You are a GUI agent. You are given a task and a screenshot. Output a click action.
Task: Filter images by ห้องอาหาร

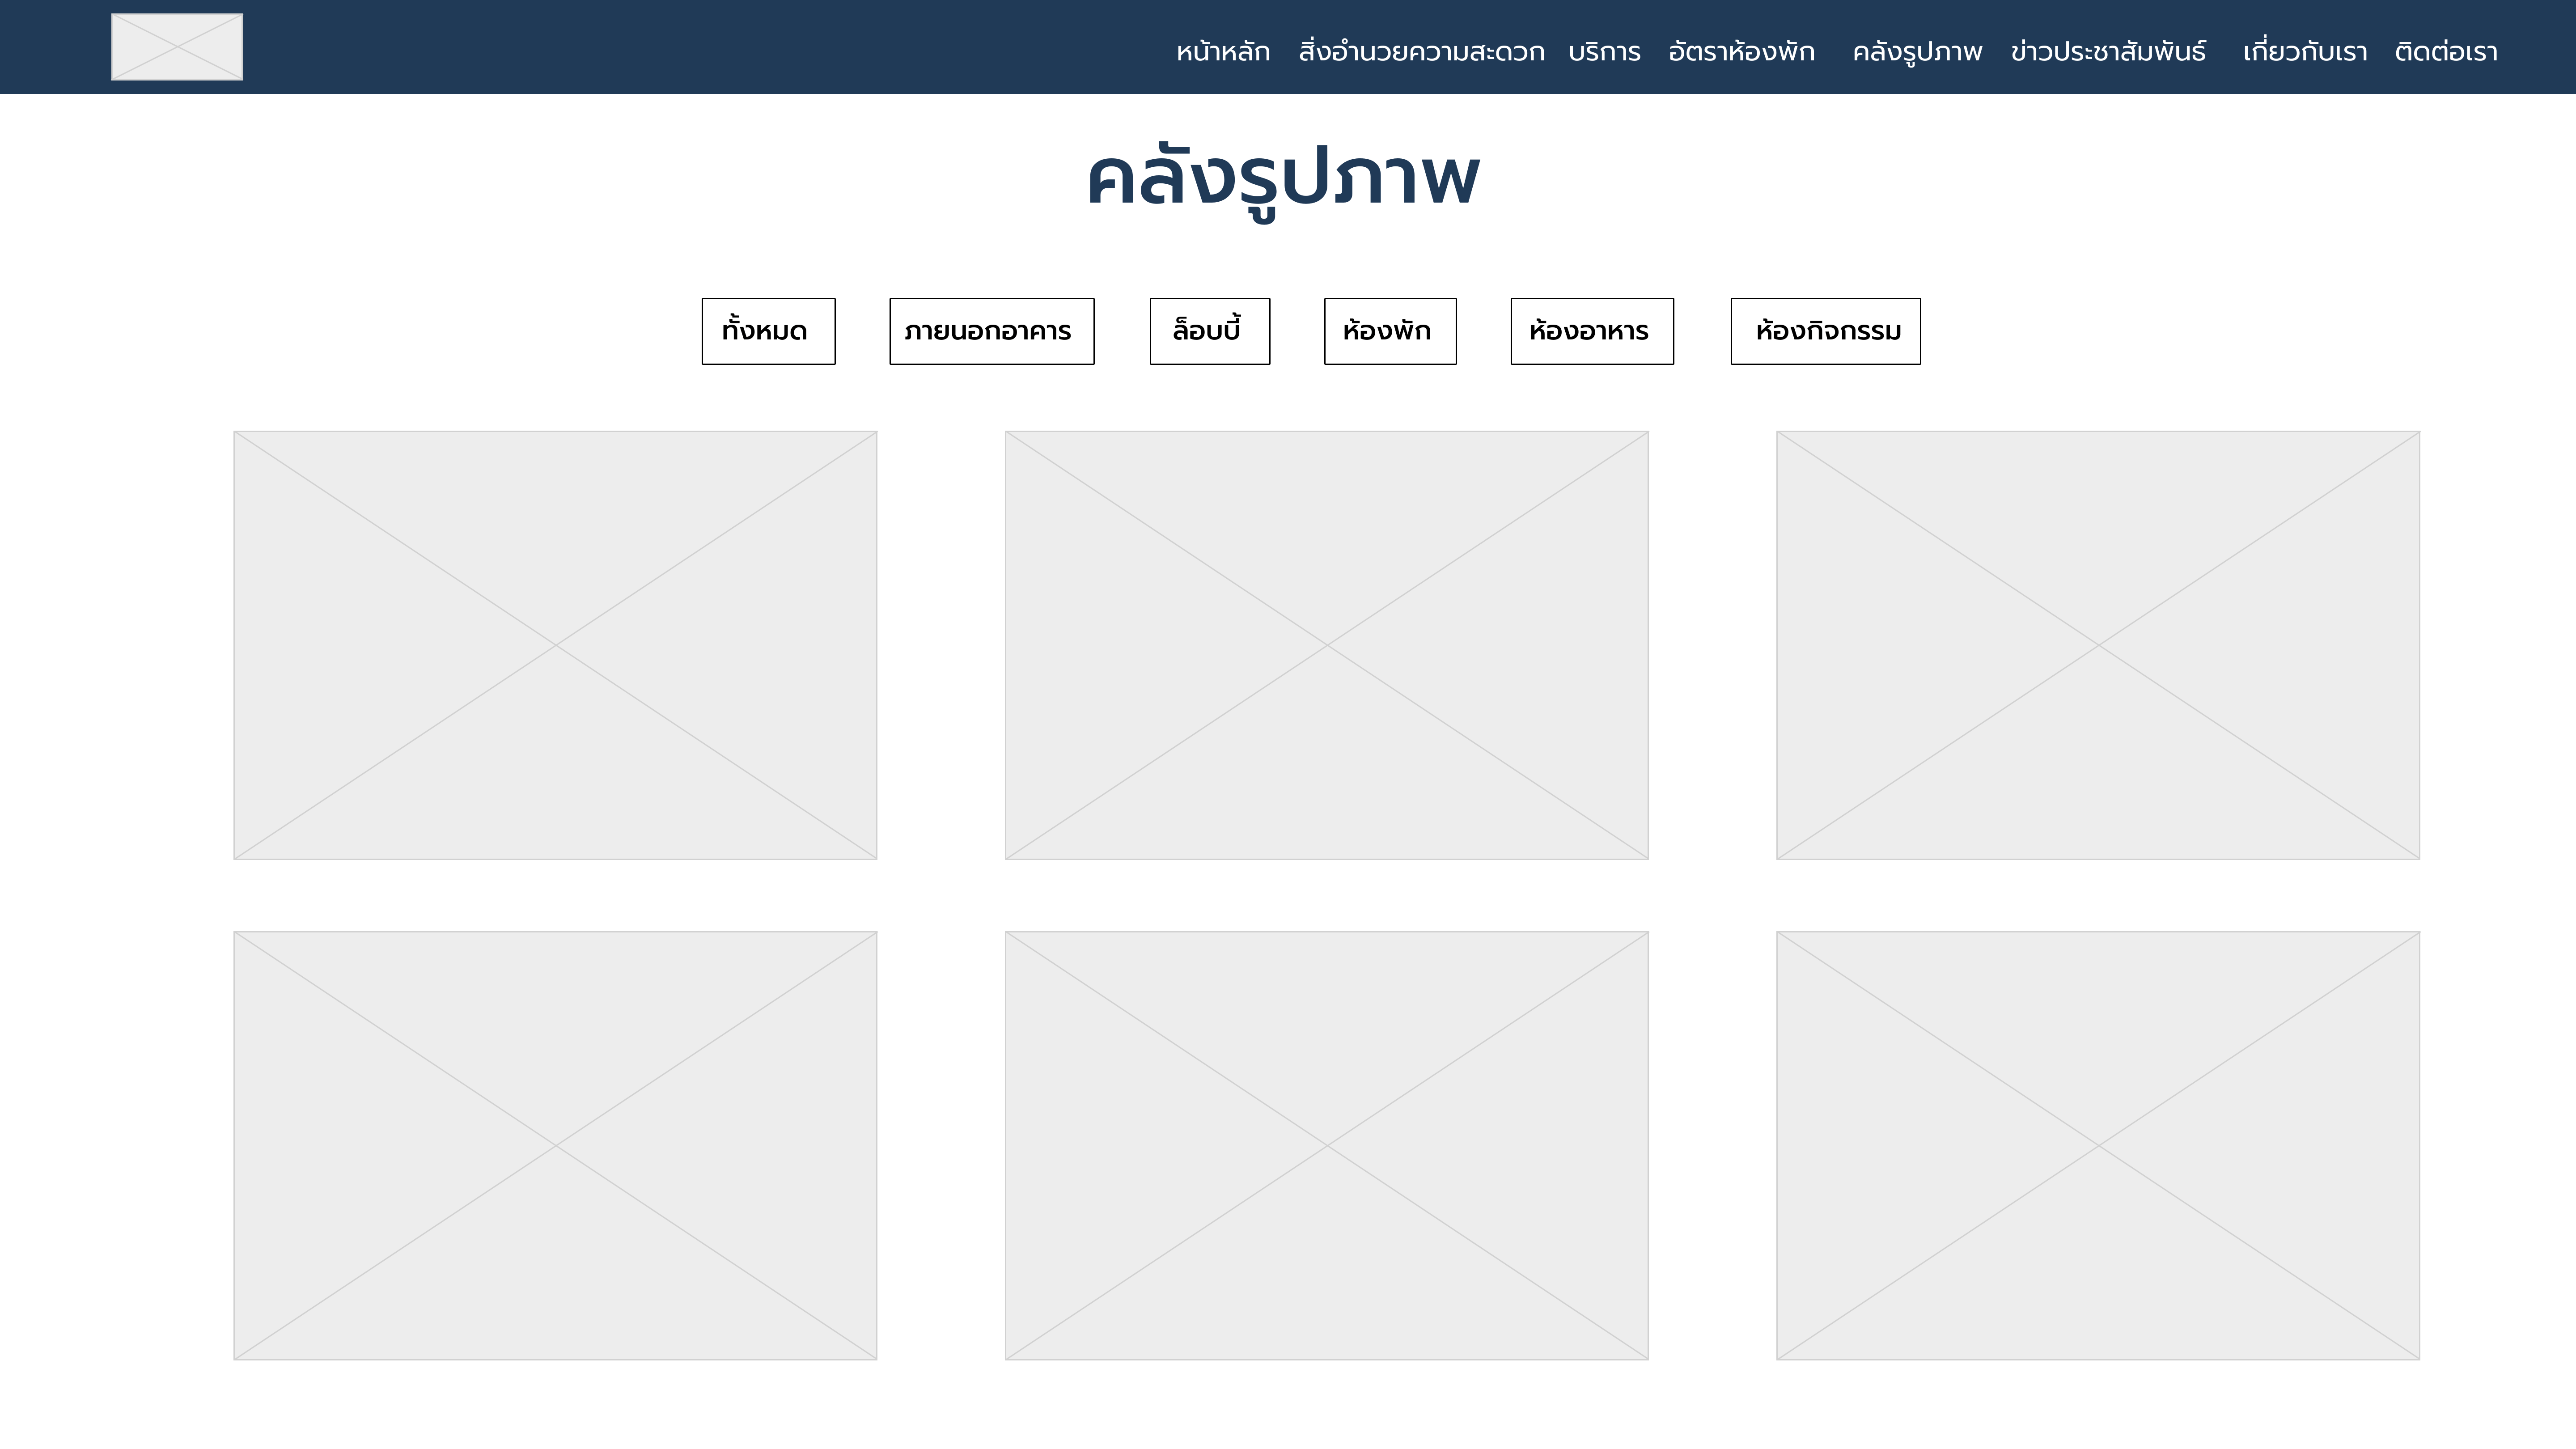click(1592, 331)
